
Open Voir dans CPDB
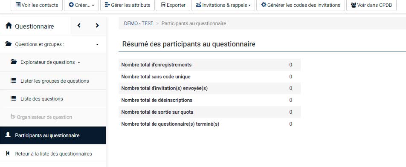pos(371,5)
